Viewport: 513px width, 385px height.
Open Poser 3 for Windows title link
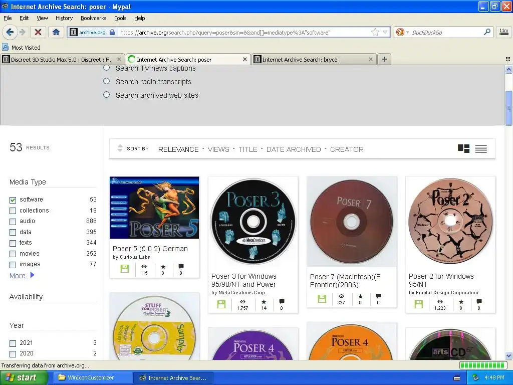click(x=244, y=280)
